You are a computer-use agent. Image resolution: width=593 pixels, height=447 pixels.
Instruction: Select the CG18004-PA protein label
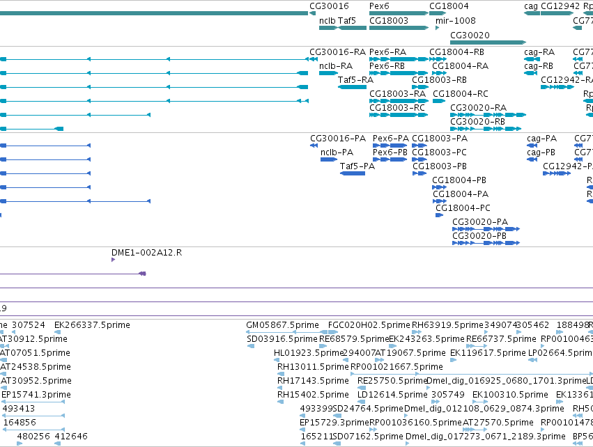[461, 194]
